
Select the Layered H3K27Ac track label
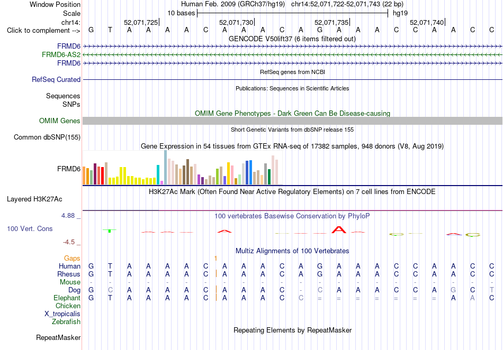click(x=34, y=199)
